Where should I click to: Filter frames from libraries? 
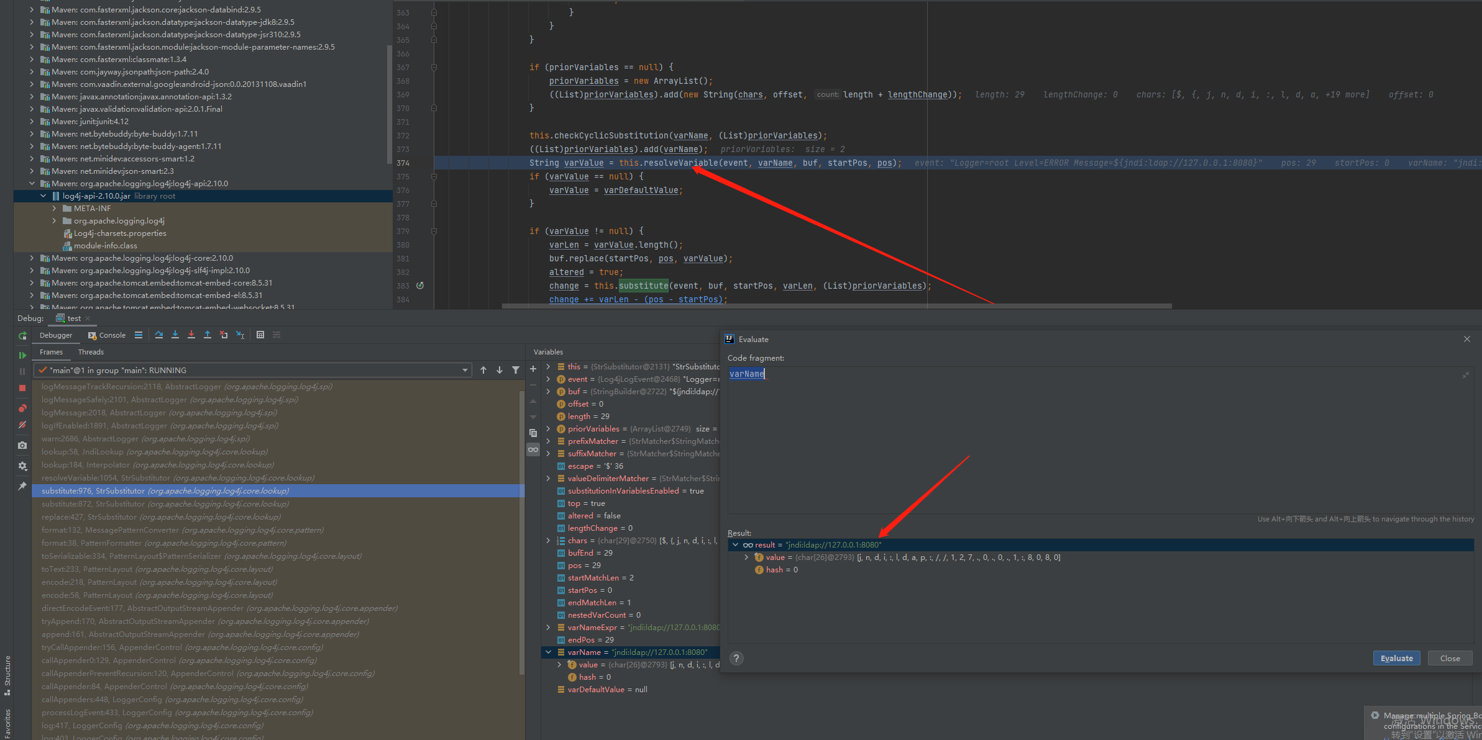point(516,370)
